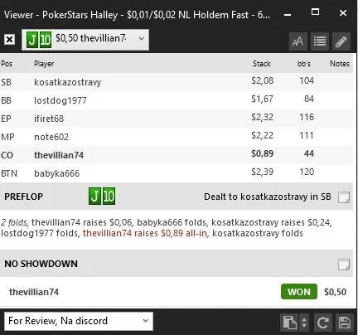Click the Player column header
The height and width of the screenshot is (335, 358).
tap(44, 64)
